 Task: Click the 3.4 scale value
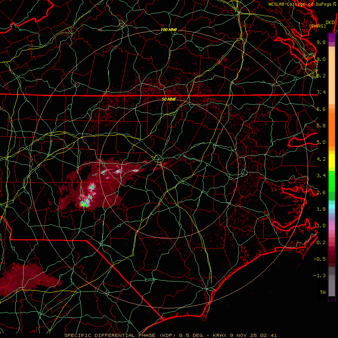321,176
